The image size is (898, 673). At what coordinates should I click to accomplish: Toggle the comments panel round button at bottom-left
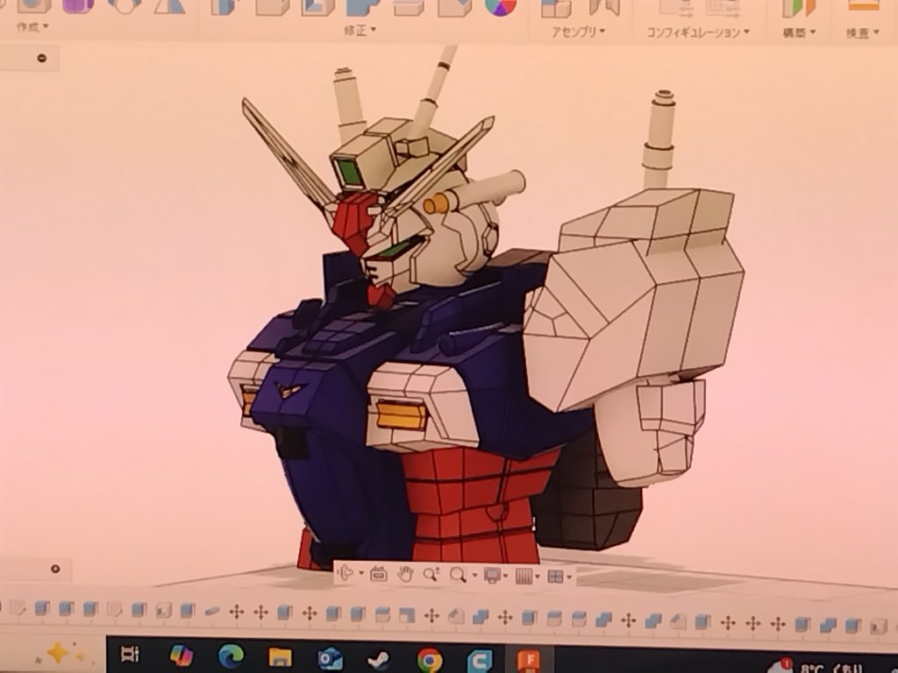point(55,569)
